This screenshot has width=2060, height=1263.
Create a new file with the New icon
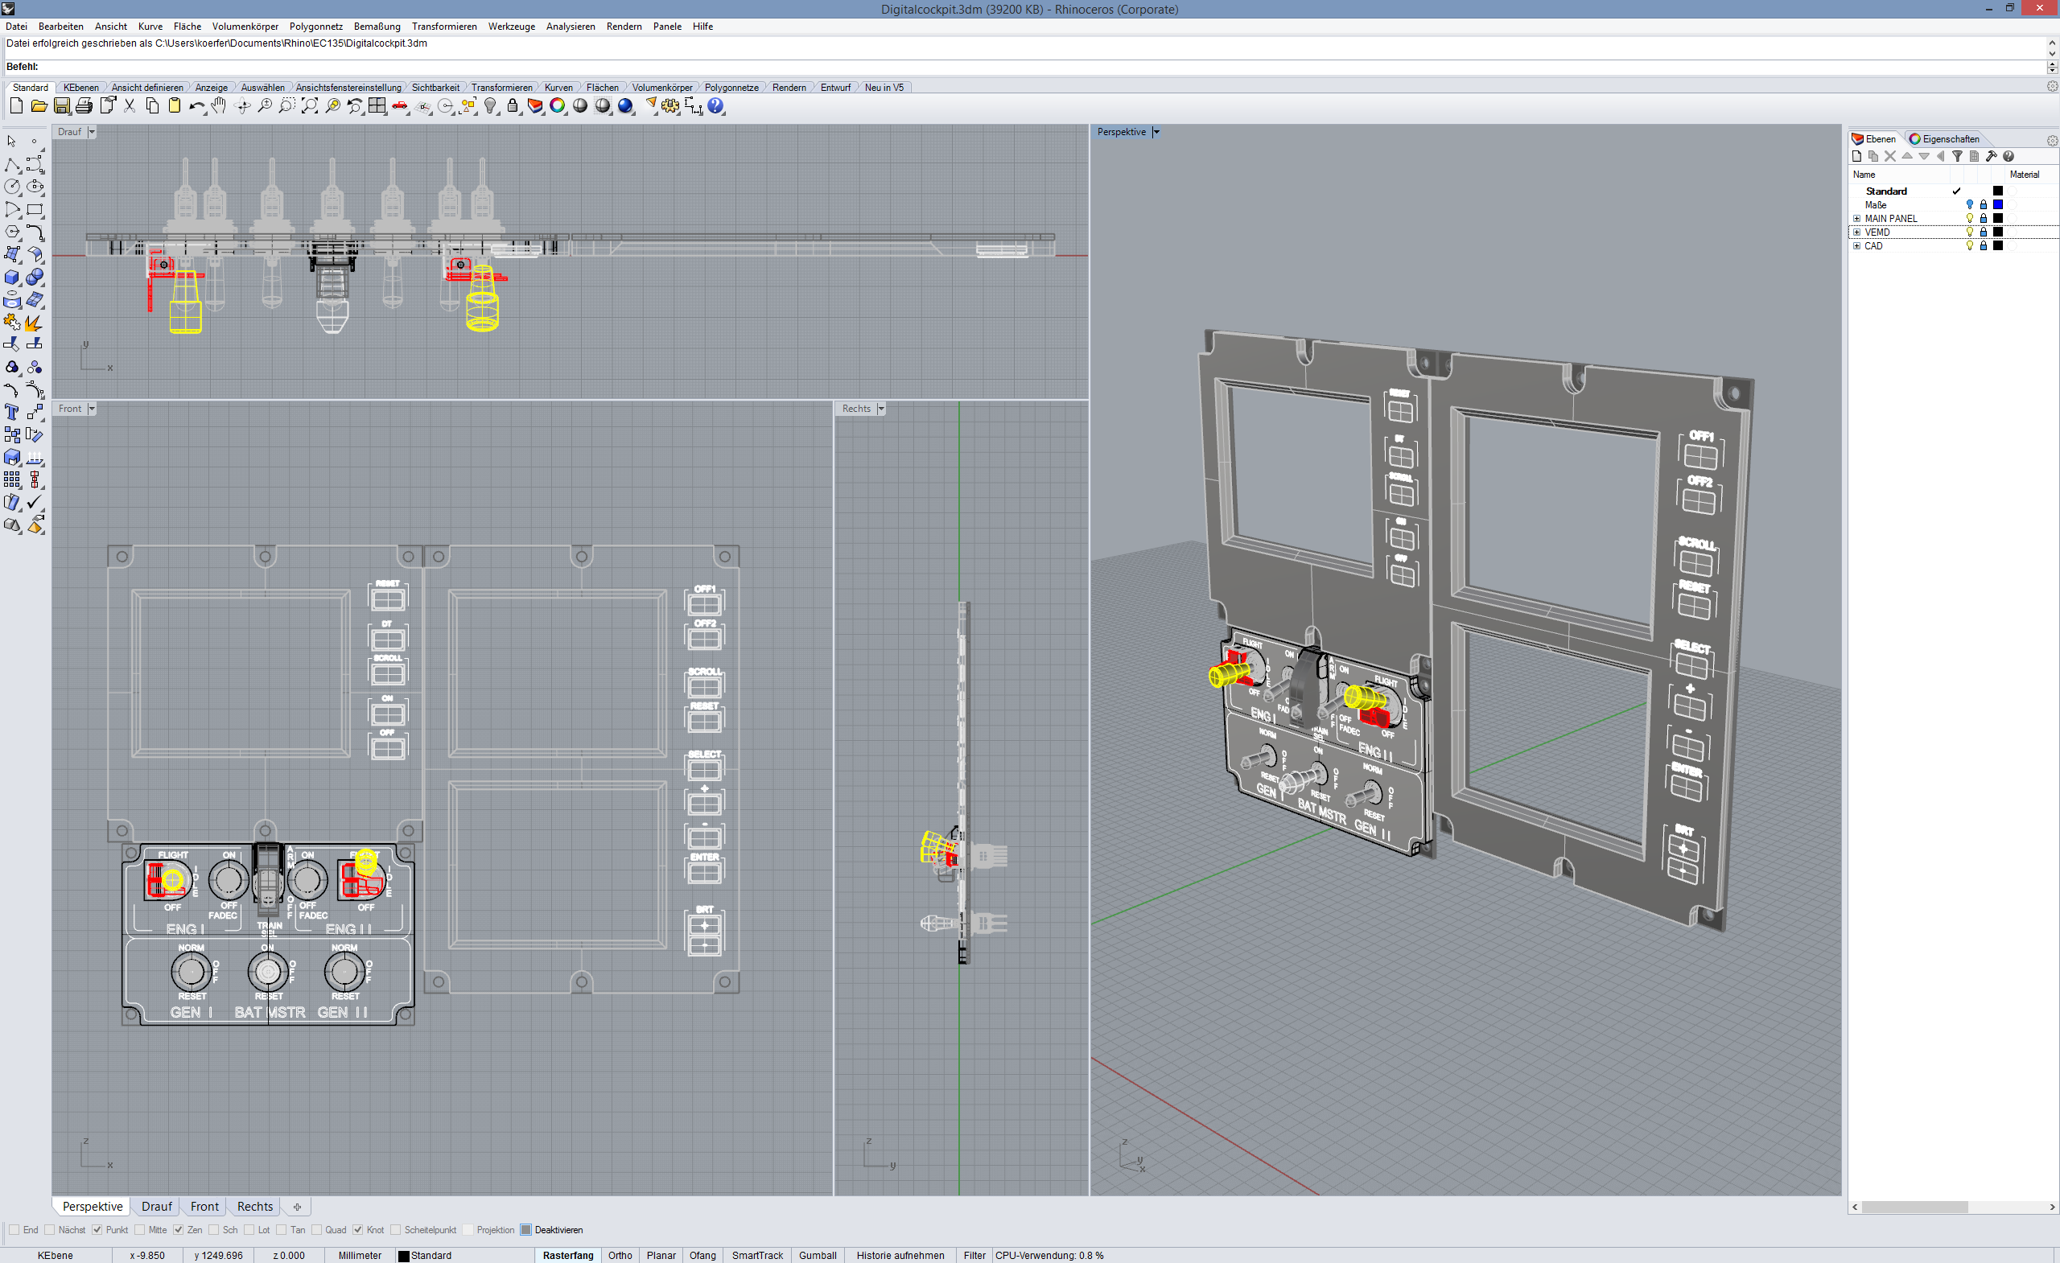[16, 106]
